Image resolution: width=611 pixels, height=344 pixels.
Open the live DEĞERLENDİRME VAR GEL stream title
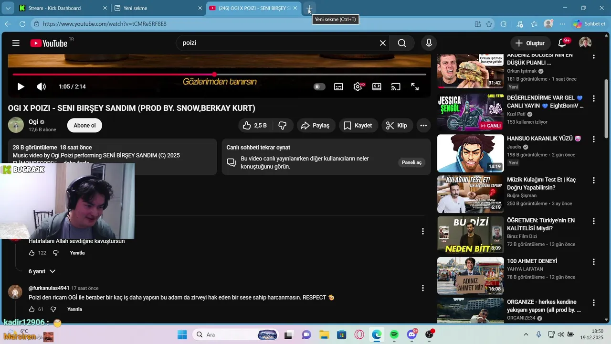coord(545,102)
